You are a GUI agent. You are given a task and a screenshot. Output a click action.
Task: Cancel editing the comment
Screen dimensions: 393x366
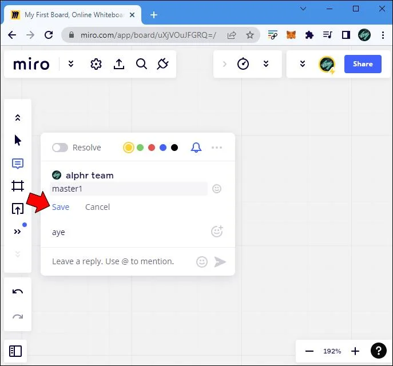click(x=97, y=207)
